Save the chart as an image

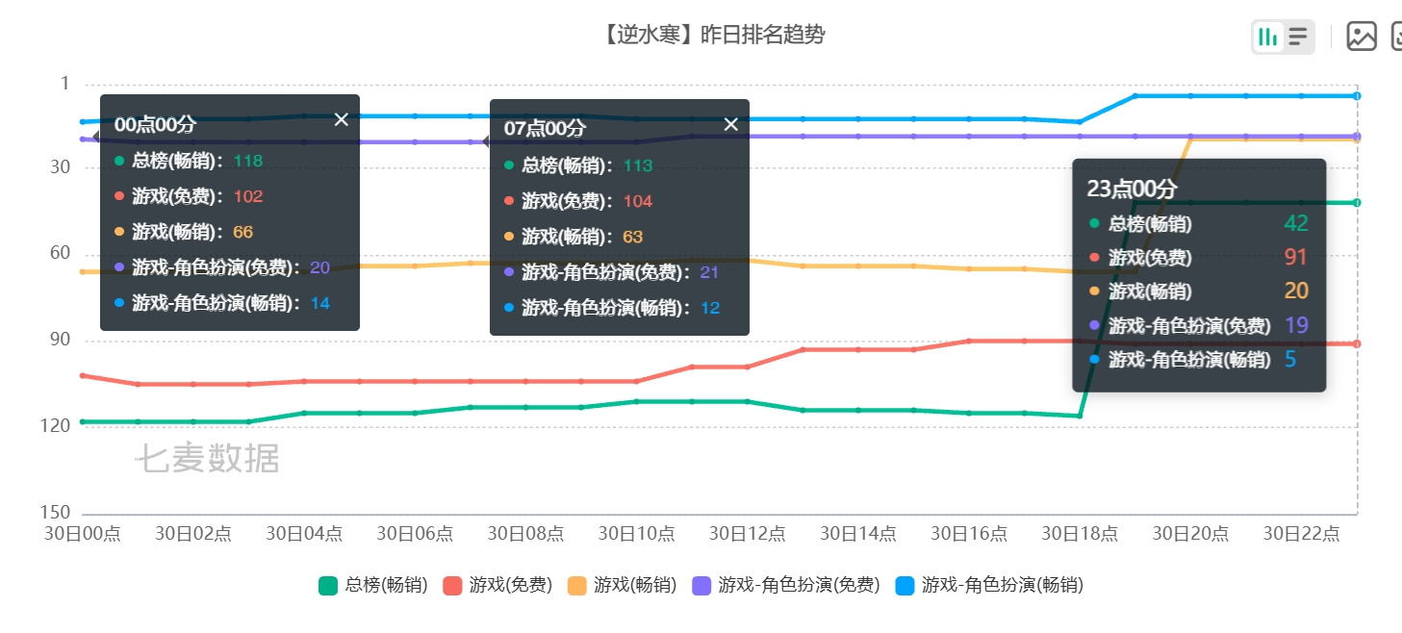[1362, 37]
